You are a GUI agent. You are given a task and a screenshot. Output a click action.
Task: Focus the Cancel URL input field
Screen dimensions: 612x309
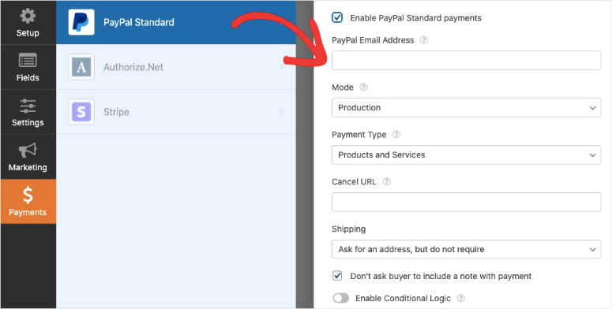pos(466,202)
